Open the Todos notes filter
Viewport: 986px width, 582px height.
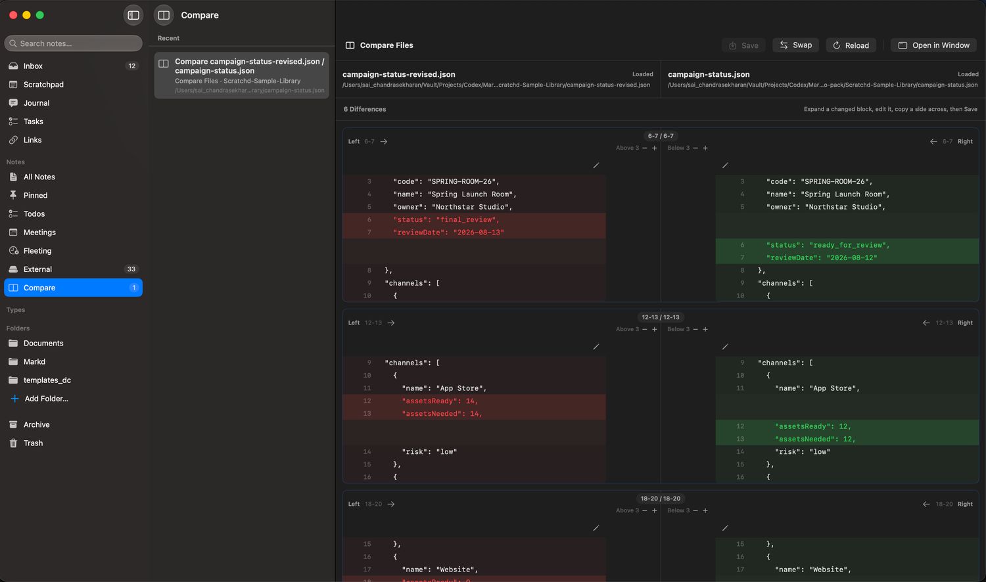[73, 214]
